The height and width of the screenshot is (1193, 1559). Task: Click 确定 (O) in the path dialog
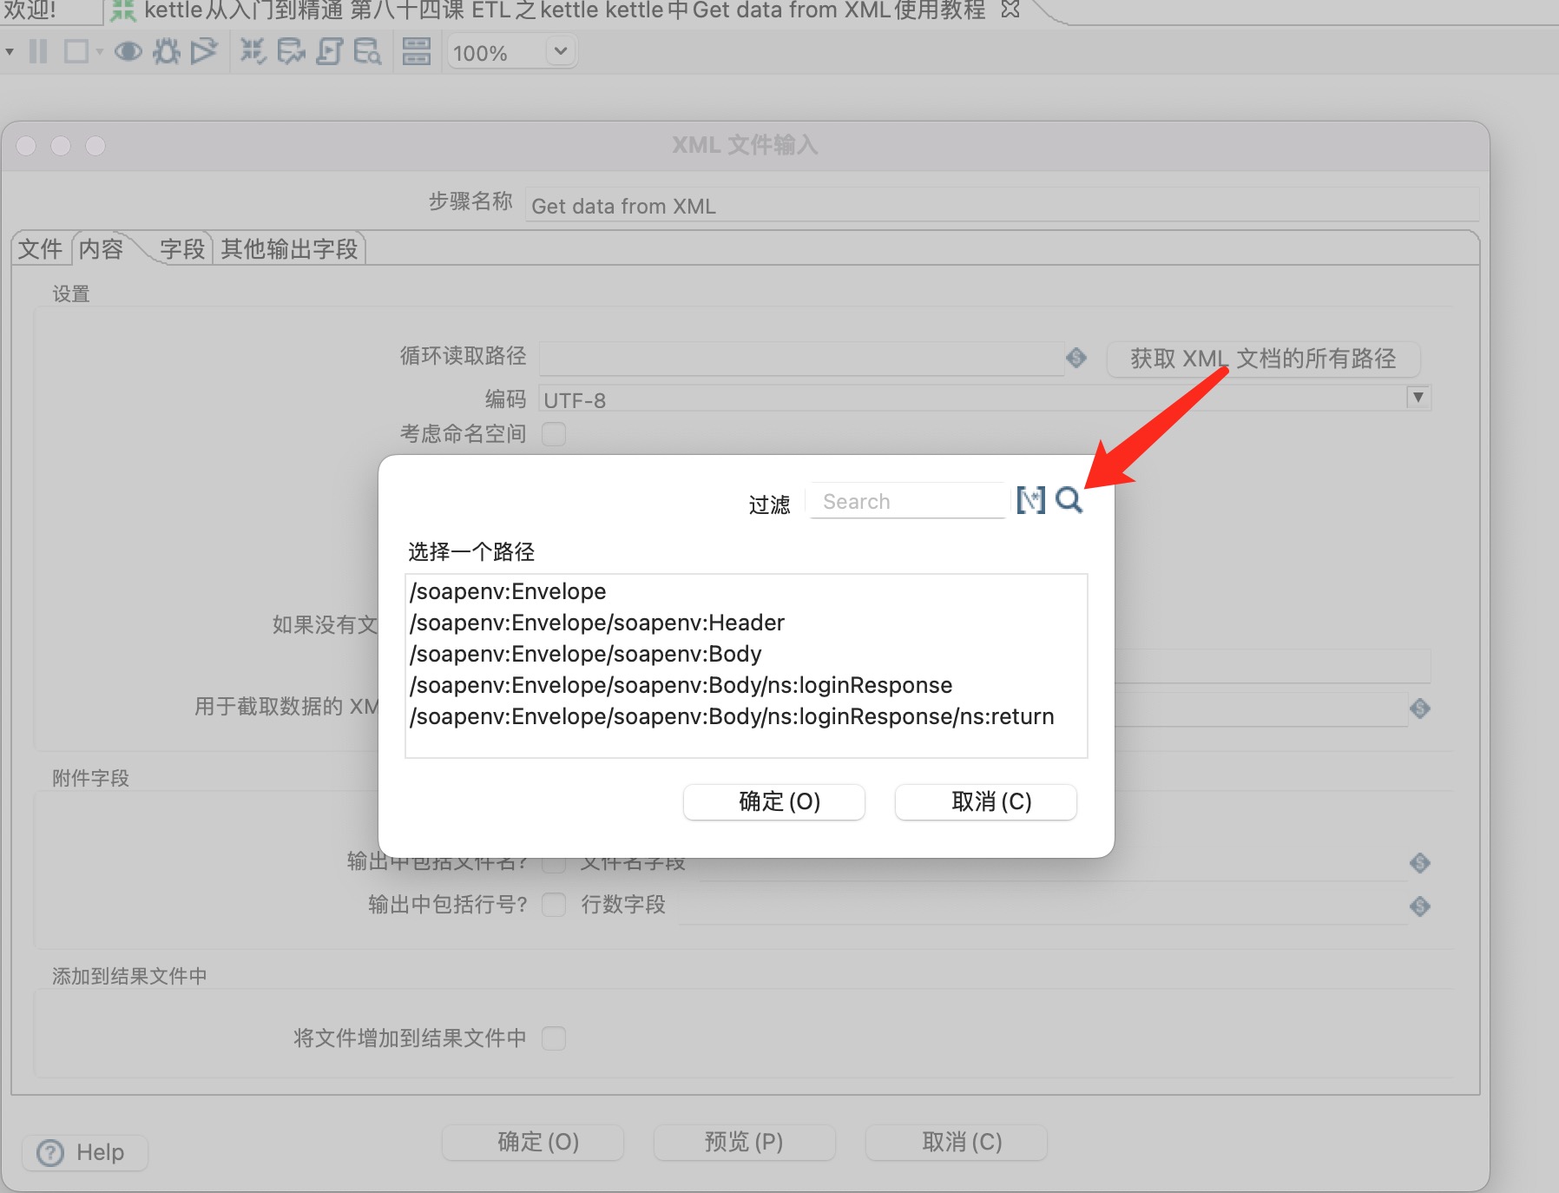coord(773,801)
